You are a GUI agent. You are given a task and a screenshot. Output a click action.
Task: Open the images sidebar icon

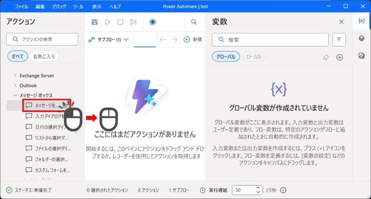pos(362,56)
